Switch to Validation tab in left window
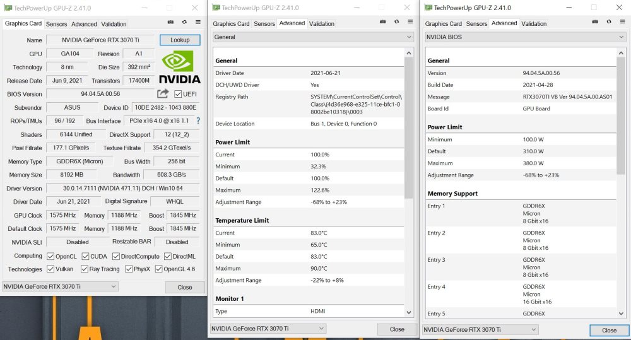Viewport: 631px width, 340px height. (x=114, y=24)
